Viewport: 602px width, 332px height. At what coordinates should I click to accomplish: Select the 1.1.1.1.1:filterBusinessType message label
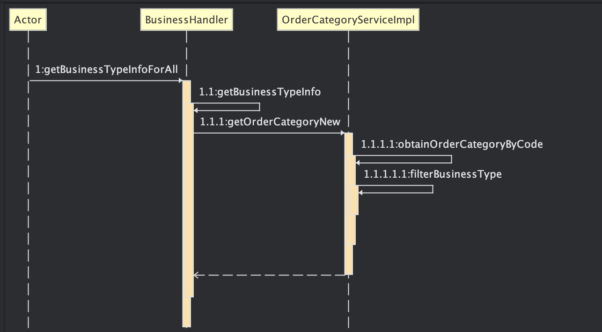point(433,174)
